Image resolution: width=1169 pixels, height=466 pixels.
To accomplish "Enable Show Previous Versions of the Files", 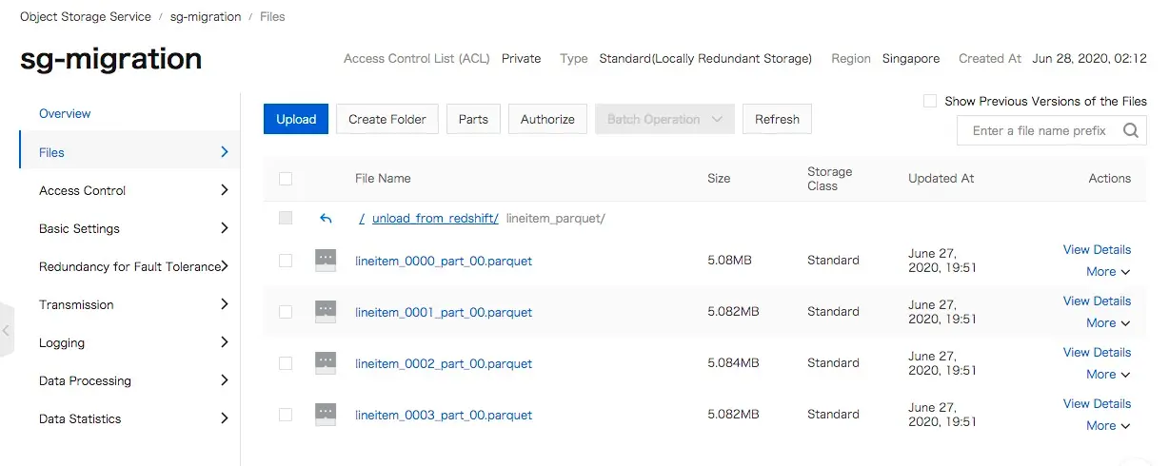I will coord(930,101).
